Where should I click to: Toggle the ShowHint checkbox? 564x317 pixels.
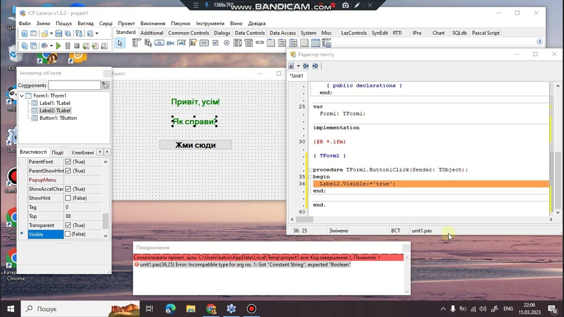pyautogui.click(x=68, y=198)
